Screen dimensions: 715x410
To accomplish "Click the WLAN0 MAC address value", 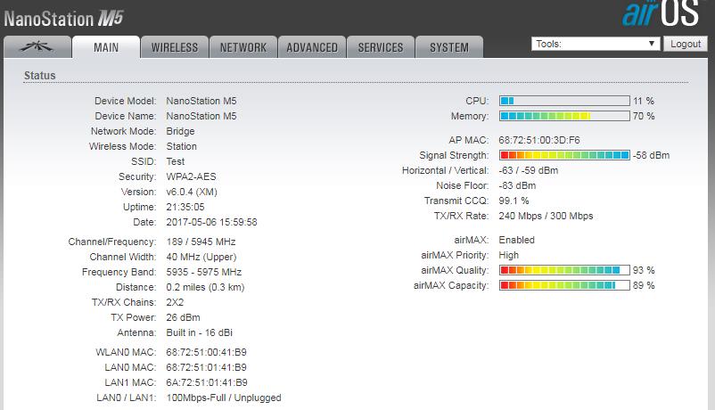I will pos(207,352).
